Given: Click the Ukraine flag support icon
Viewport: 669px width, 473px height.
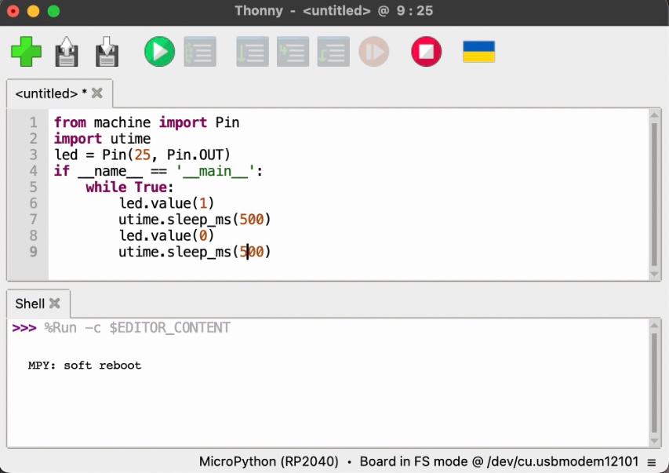Looking at the screenshot, I should click(478, 52).
